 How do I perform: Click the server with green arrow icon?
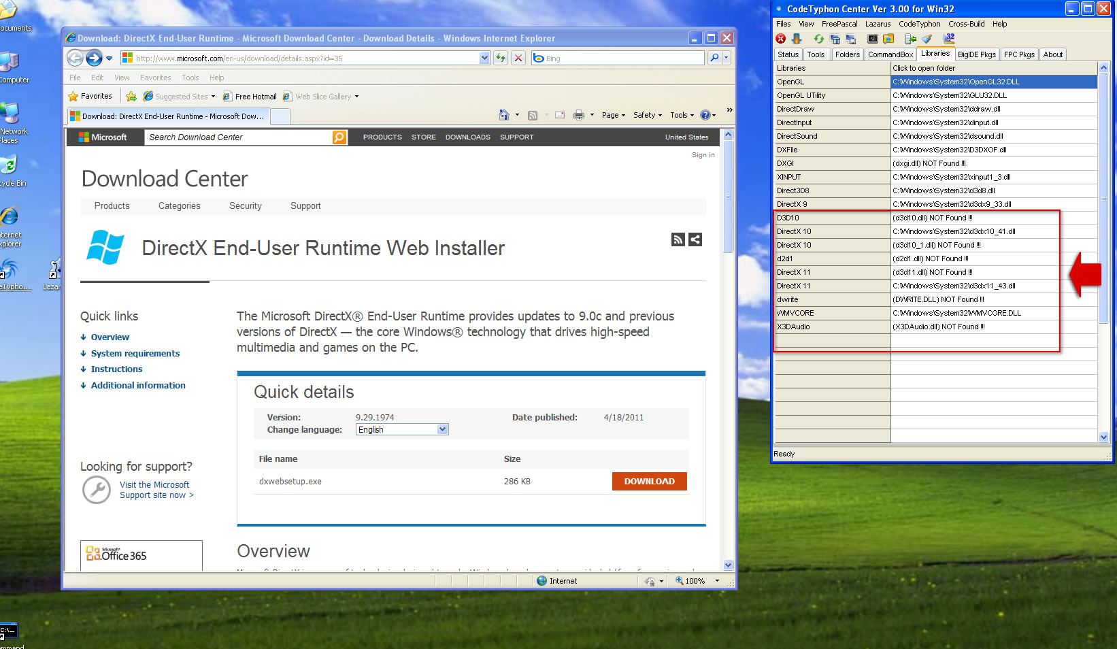911,39
